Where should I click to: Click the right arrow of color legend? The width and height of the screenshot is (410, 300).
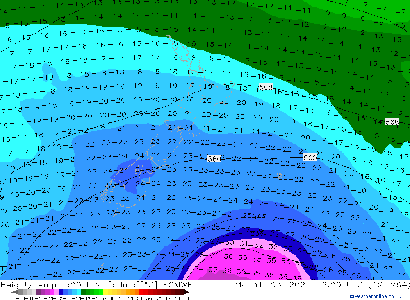coord(186,292)
